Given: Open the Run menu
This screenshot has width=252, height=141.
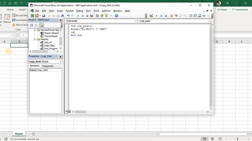Looking at the screenshot, I should click(88, 11).
